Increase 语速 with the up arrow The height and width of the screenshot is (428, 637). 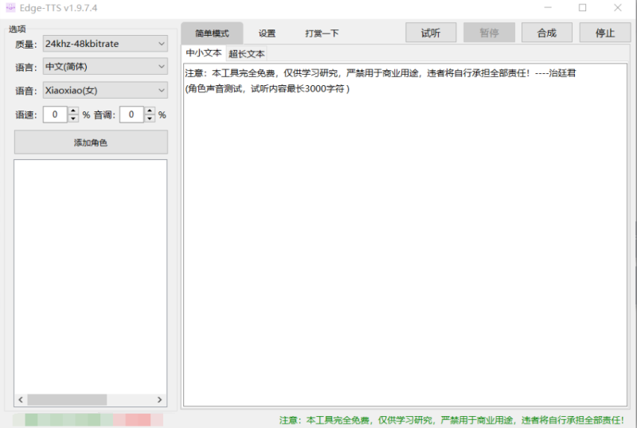(x=74, y=111)
